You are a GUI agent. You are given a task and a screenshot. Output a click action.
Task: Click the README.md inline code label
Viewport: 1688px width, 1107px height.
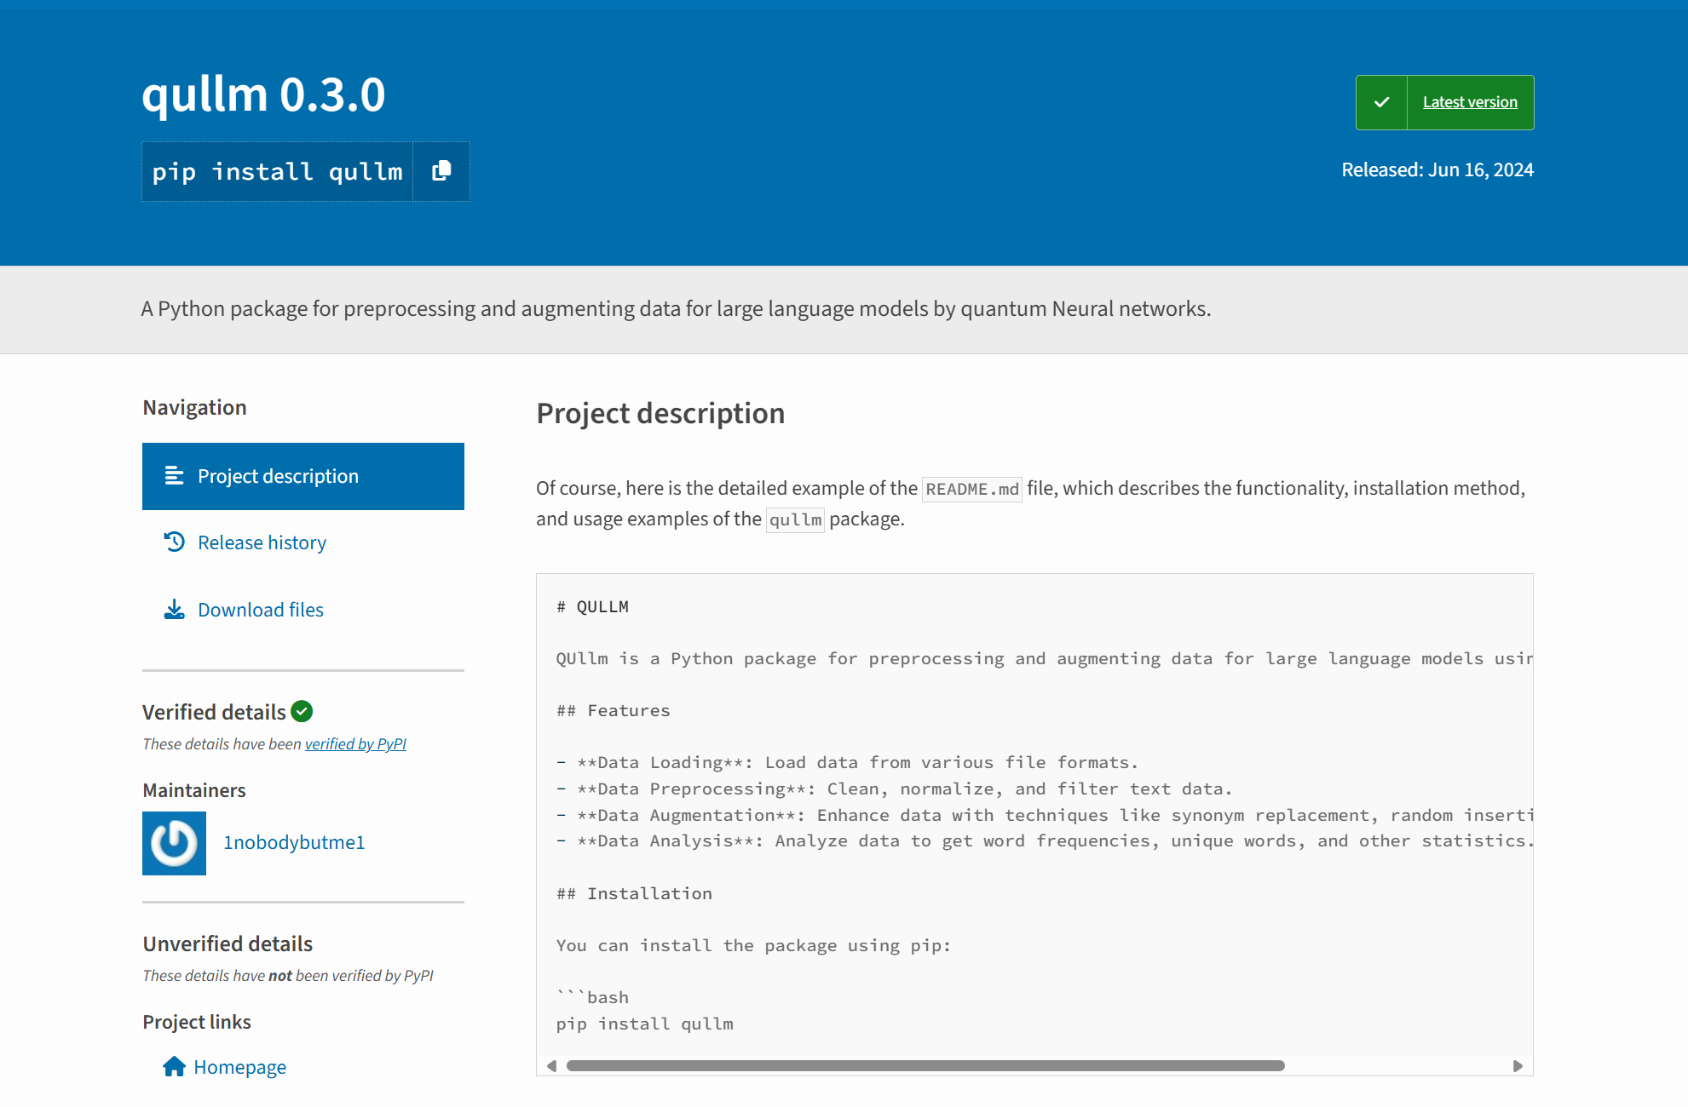click(972, 489)
